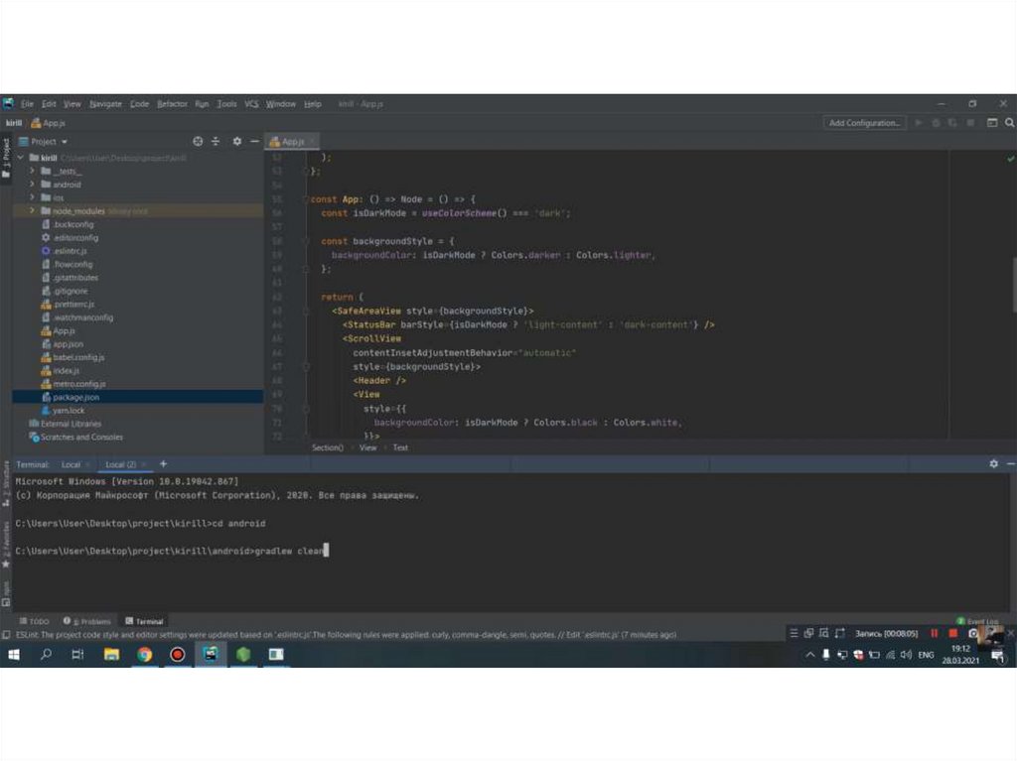Click Add Configuration button

coord(864,122)
